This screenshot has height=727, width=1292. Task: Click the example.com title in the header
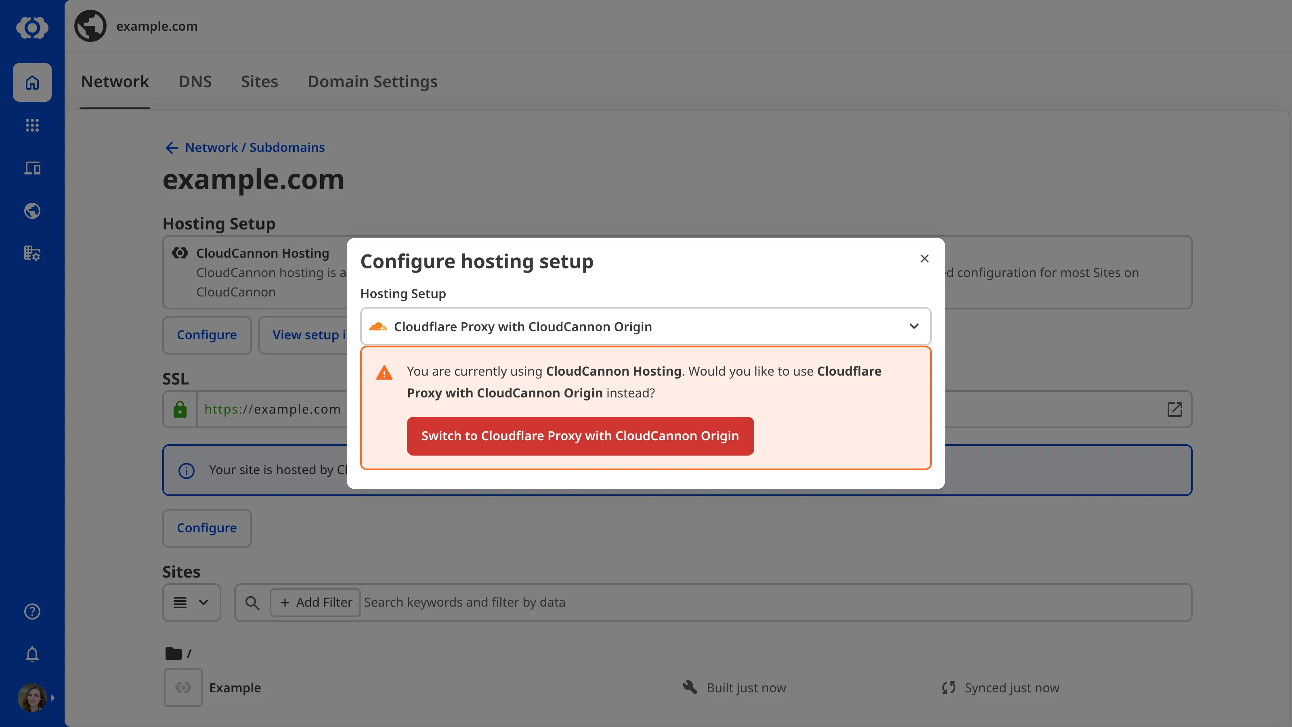coord(157,26)
